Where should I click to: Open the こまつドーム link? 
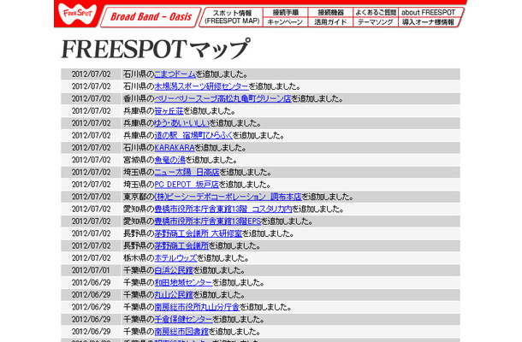[x=175, y=74]
